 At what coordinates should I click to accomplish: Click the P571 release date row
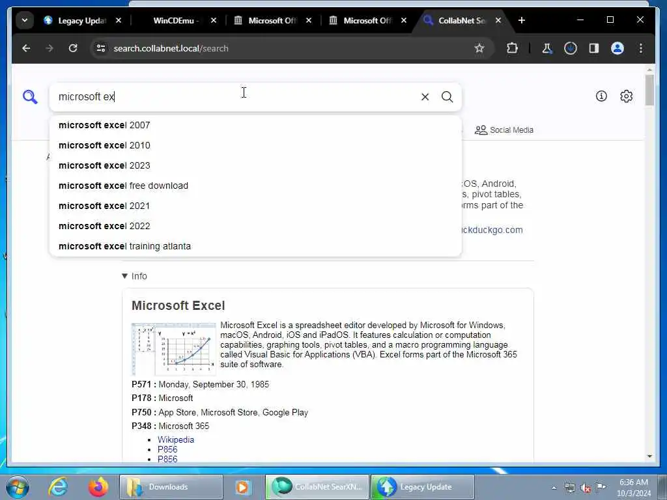[x=201, y=384]
